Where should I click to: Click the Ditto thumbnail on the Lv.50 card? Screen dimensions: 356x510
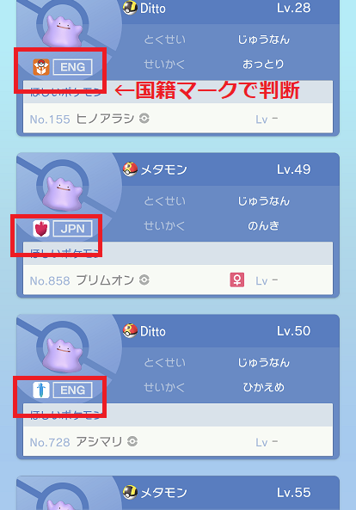[63, 354]
